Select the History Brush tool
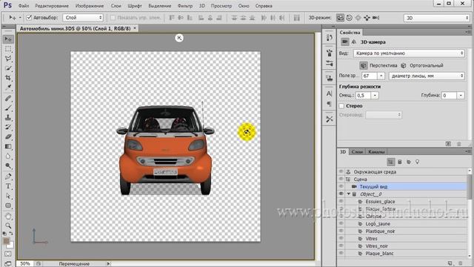Screen dimensions: 474x267 click(x=8, y=127)
